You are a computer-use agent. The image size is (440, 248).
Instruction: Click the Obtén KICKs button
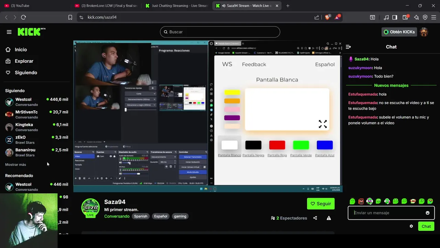point(399,32)
